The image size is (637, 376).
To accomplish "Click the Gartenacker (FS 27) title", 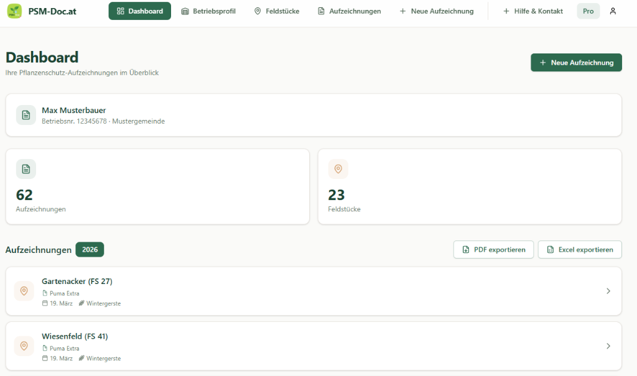I will [x=77, y=281].
